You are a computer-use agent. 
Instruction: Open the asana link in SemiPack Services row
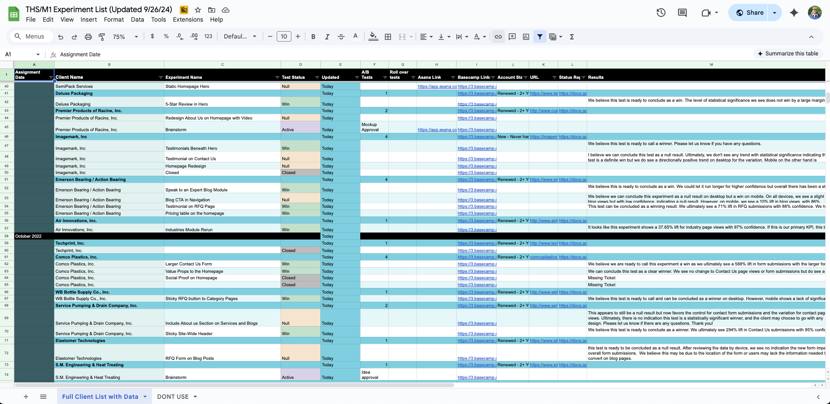(437, 87)
